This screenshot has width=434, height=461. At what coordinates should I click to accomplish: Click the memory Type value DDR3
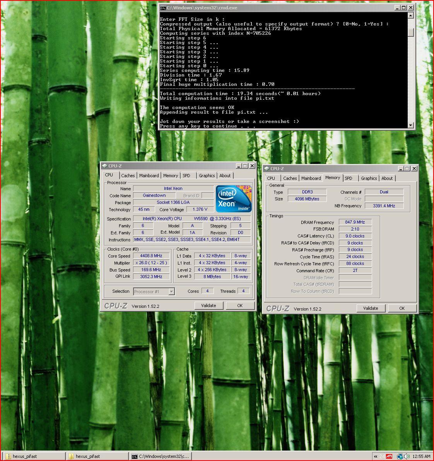307,192
